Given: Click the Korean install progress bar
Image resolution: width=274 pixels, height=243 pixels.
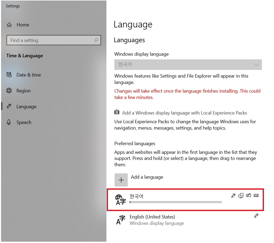Looking at the screenshot, I should pyautogui.click(x=176, y=202).
